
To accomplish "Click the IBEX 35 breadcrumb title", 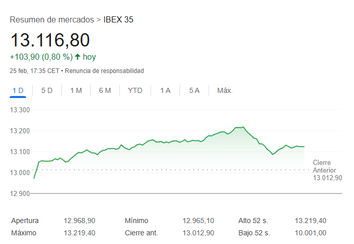I will (118, 20).
